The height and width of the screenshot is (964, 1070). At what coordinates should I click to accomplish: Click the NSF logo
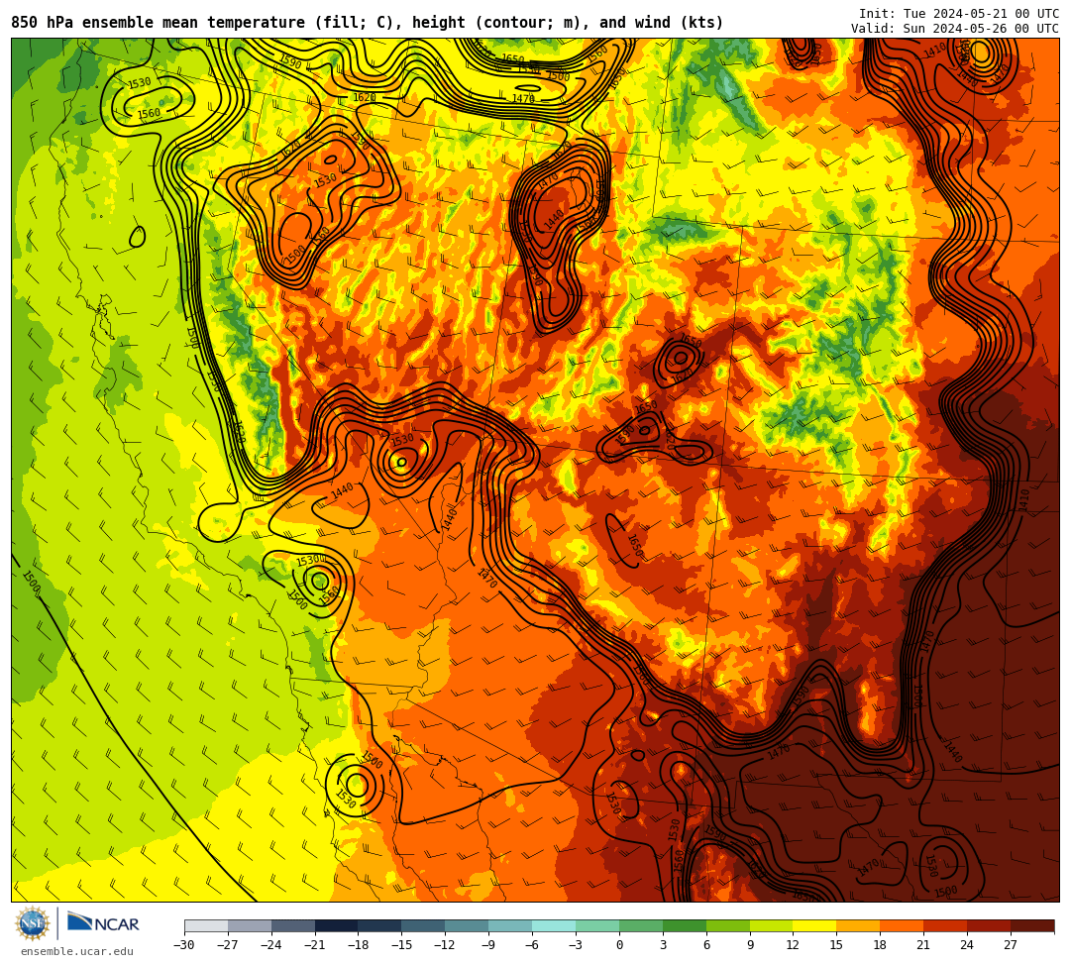[x=33, y=924]
